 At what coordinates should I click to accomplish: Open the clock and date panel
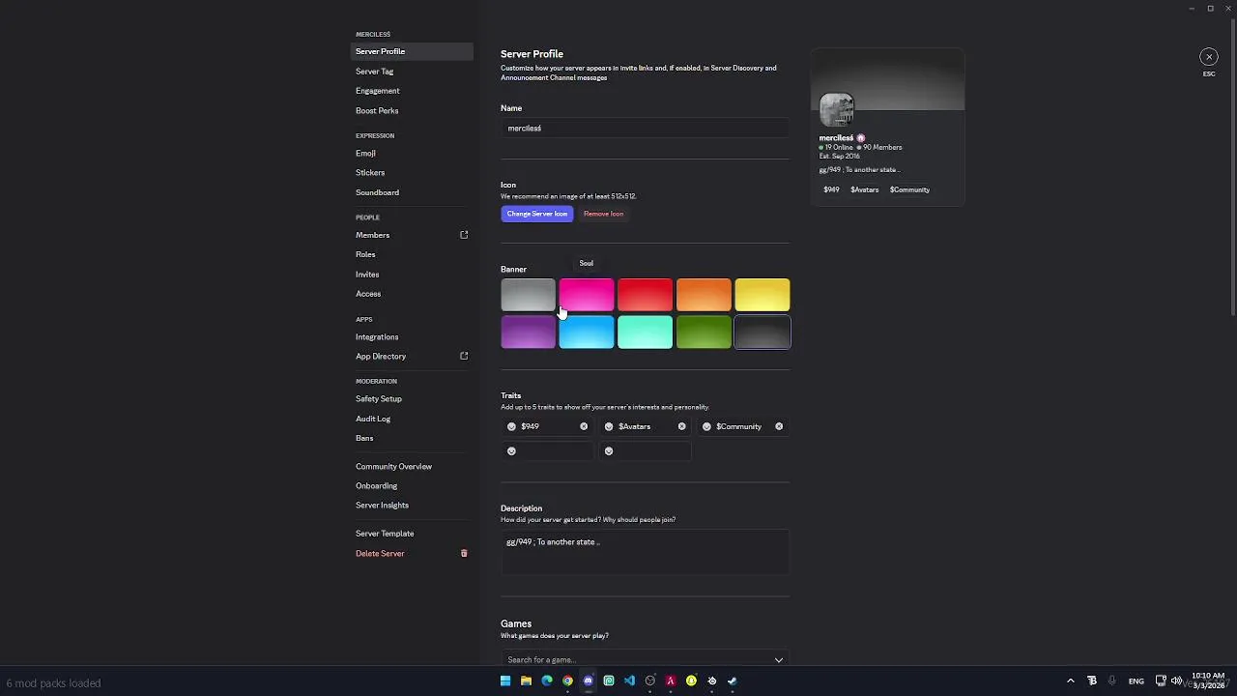[x=1208, y=681]
